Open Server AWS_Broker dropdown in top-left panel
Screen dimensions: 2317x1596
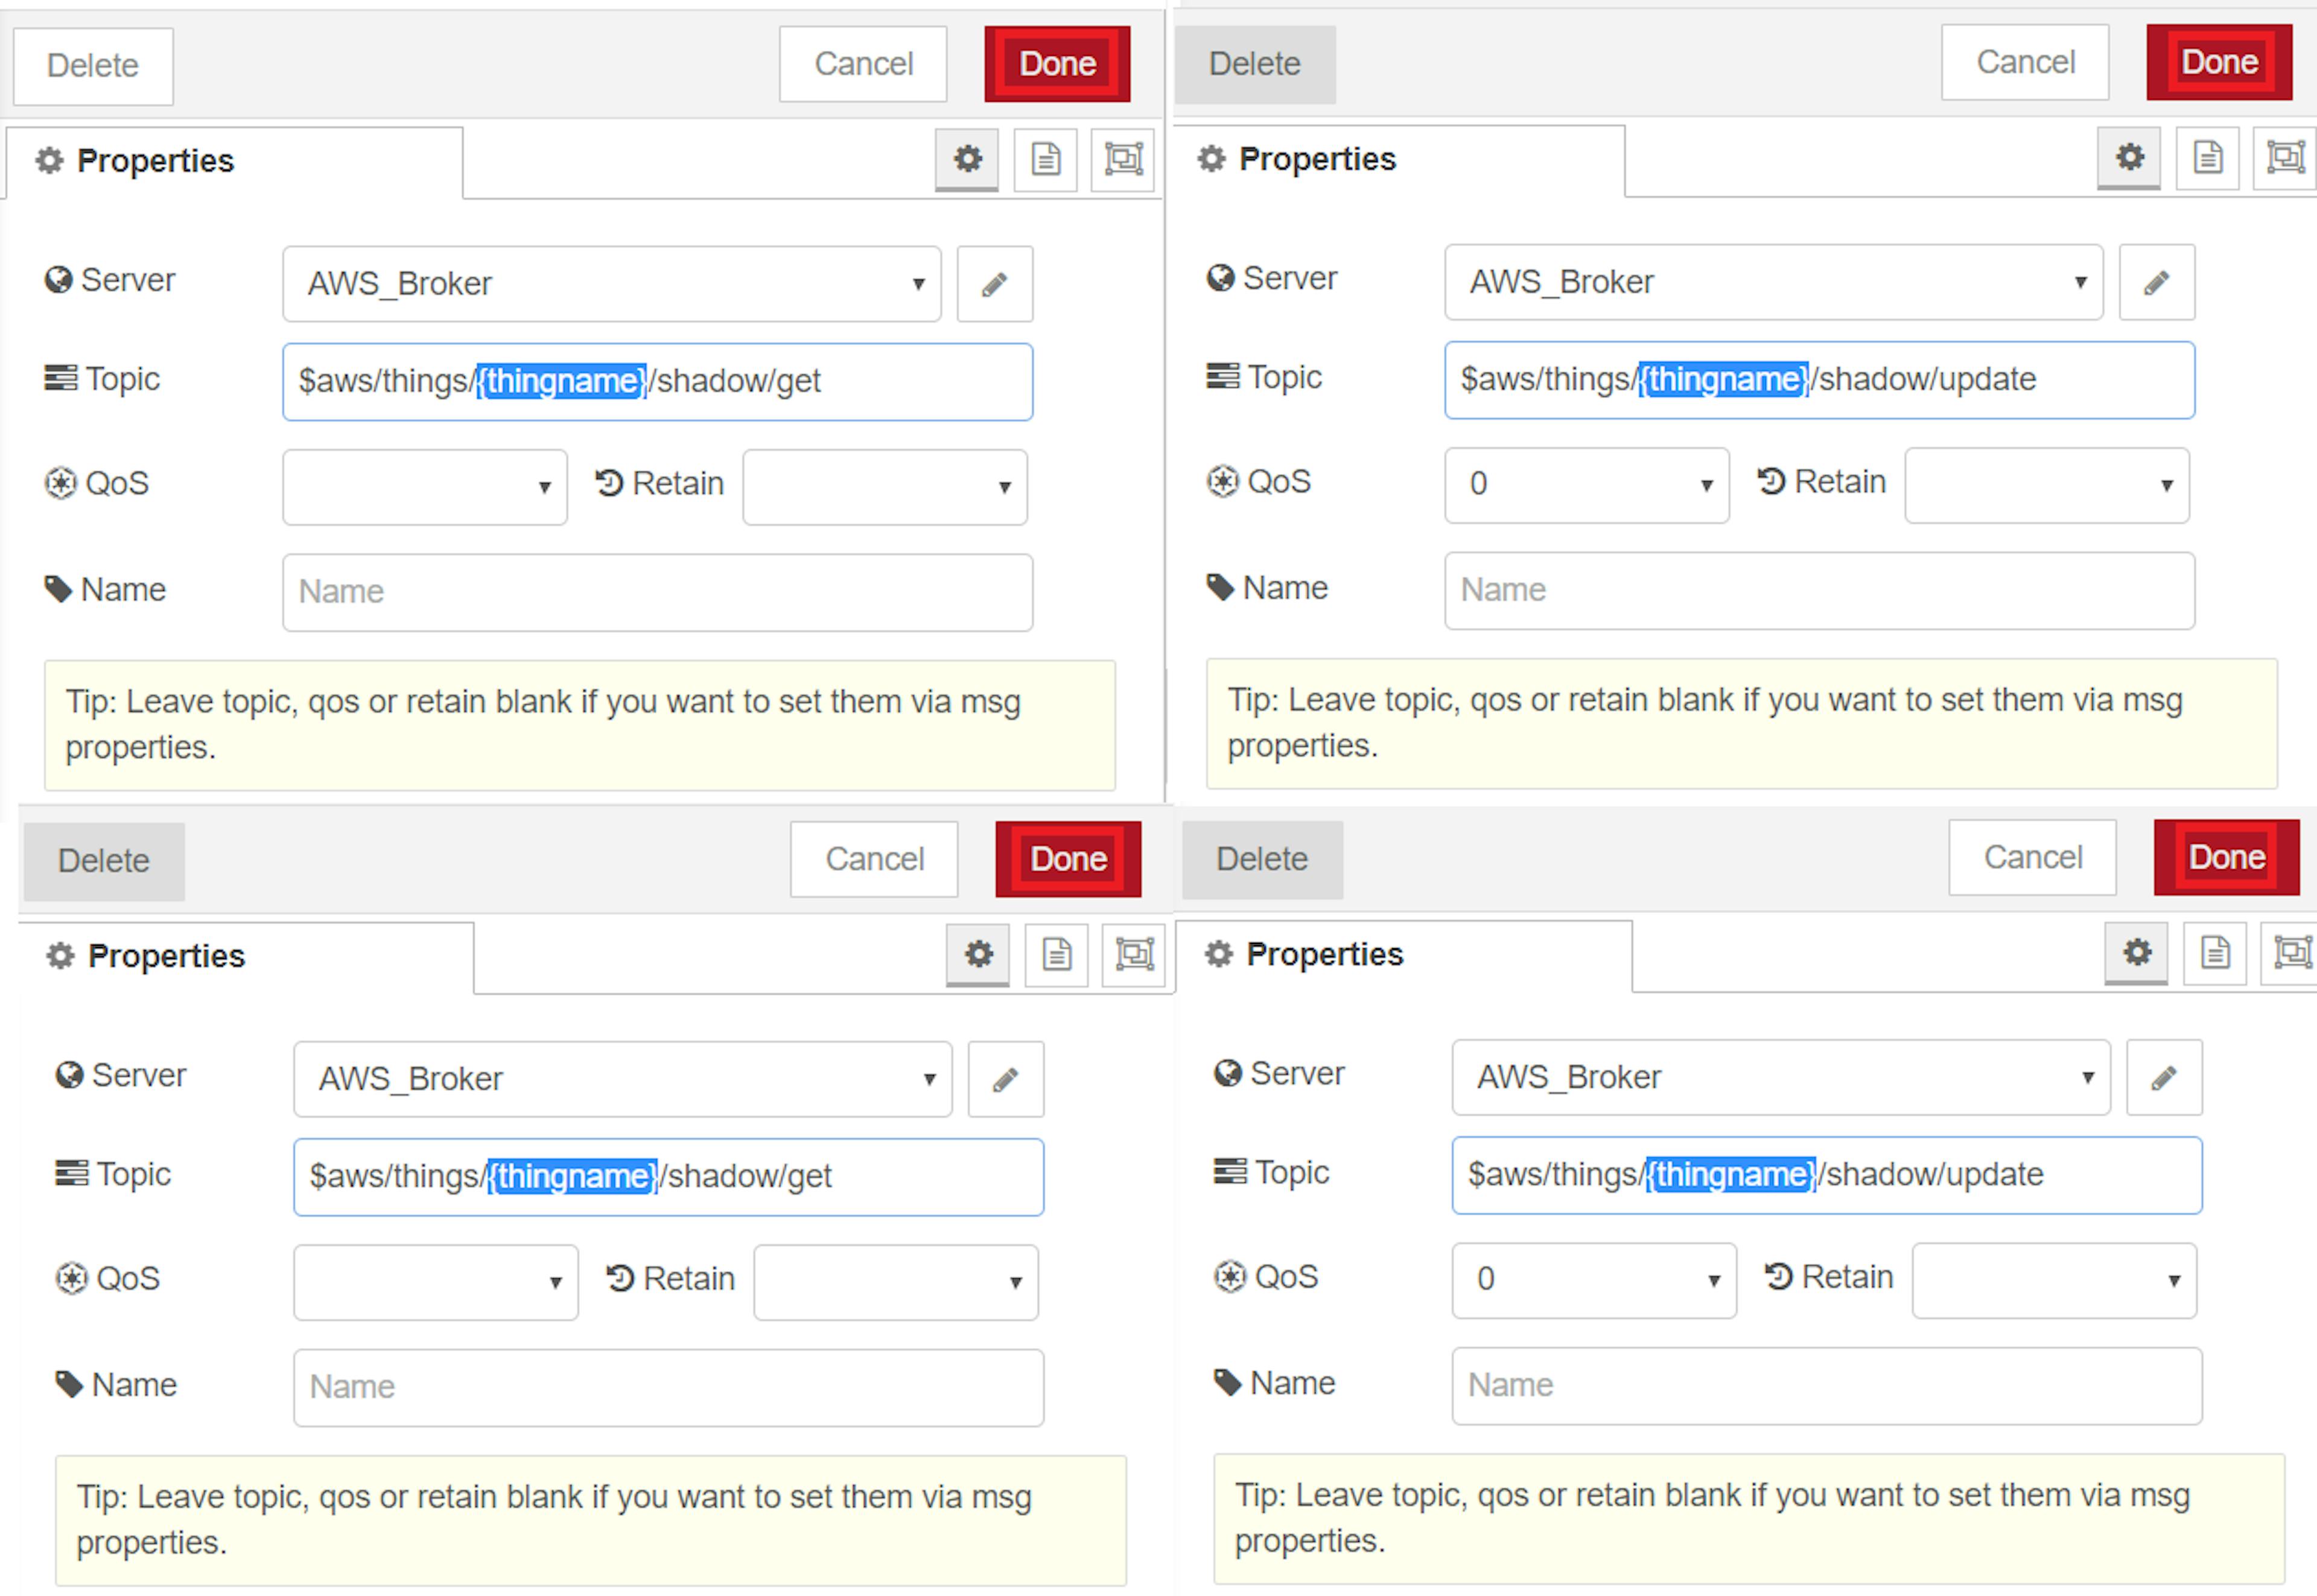[x=611, y=284]
